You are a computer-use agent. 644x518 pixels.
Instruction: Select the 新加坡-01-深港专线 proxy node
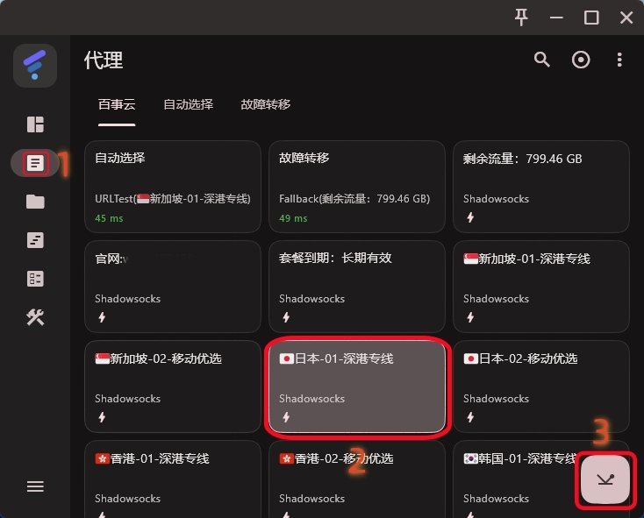pyautogui.click(x=540, y=286)
